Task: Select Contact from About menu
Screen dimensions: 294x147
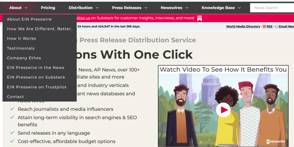Action: point(16,97)
